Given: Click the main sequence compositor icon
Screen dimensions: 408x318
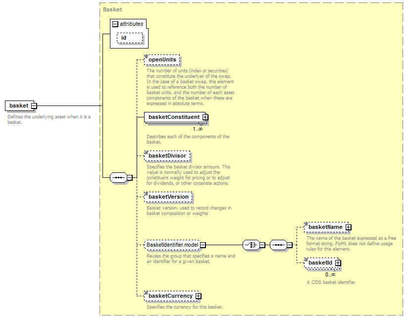Looking at the screenshot, I should [x=117, y=177].
